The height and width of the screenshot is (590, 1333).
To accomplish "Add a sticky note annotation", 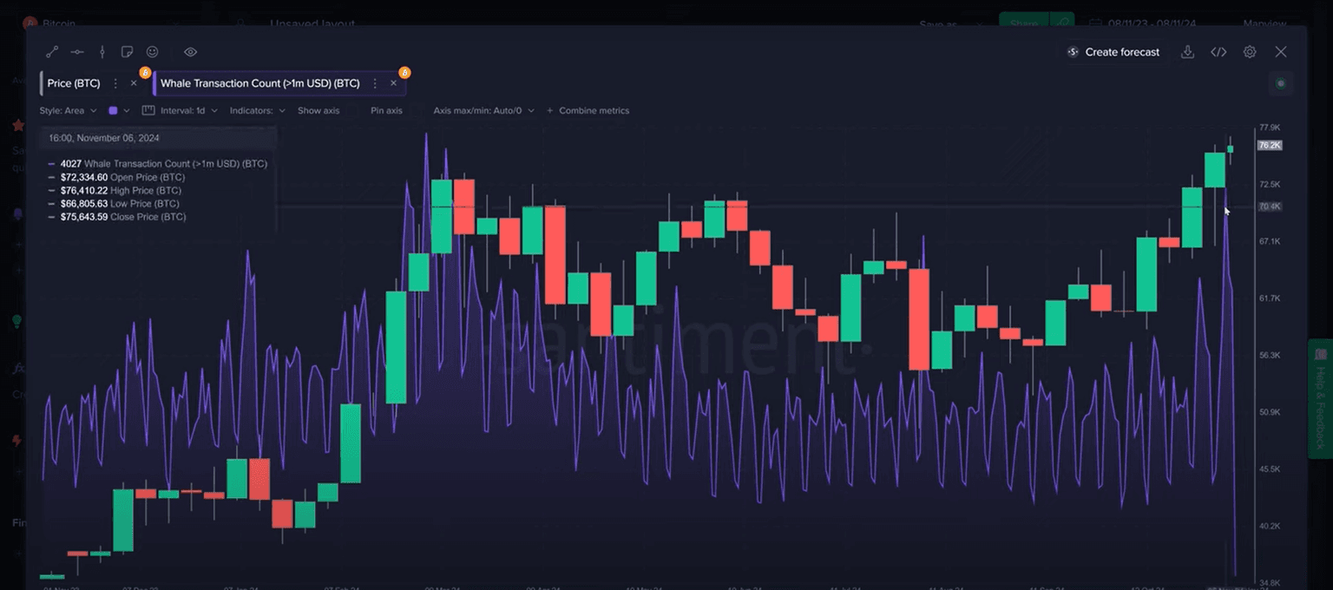I will 128,52.
